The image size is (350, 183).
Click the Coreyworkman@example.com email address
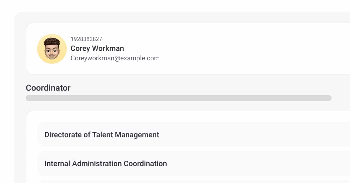(115, 58)
